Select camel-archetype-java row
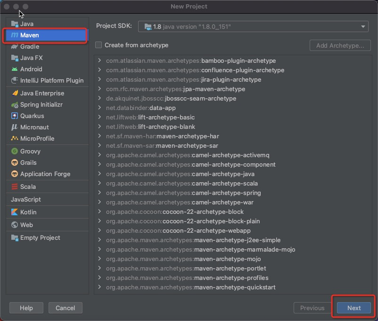The image size is (378, 321). (x=233, y=174)
